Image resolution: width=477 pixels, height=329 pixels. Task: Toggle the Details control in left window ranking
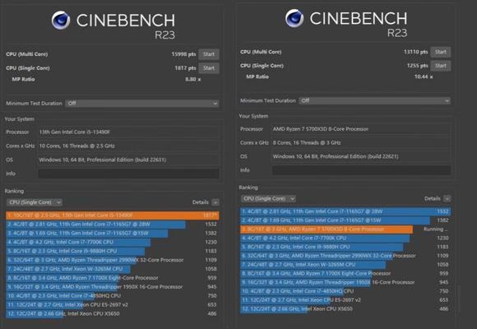(215, 202)
